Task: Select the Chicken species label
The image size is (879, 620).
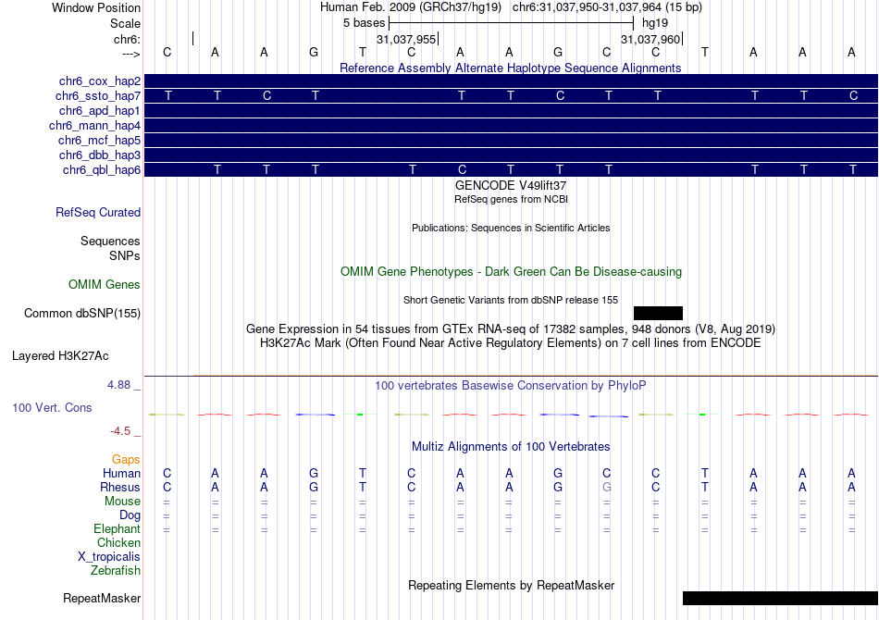Action: click(118, 542)
